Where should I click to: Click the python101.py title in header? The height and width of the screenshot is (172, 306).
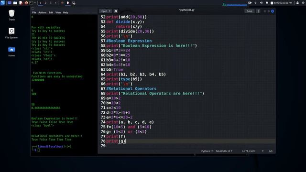pos(187,10)
